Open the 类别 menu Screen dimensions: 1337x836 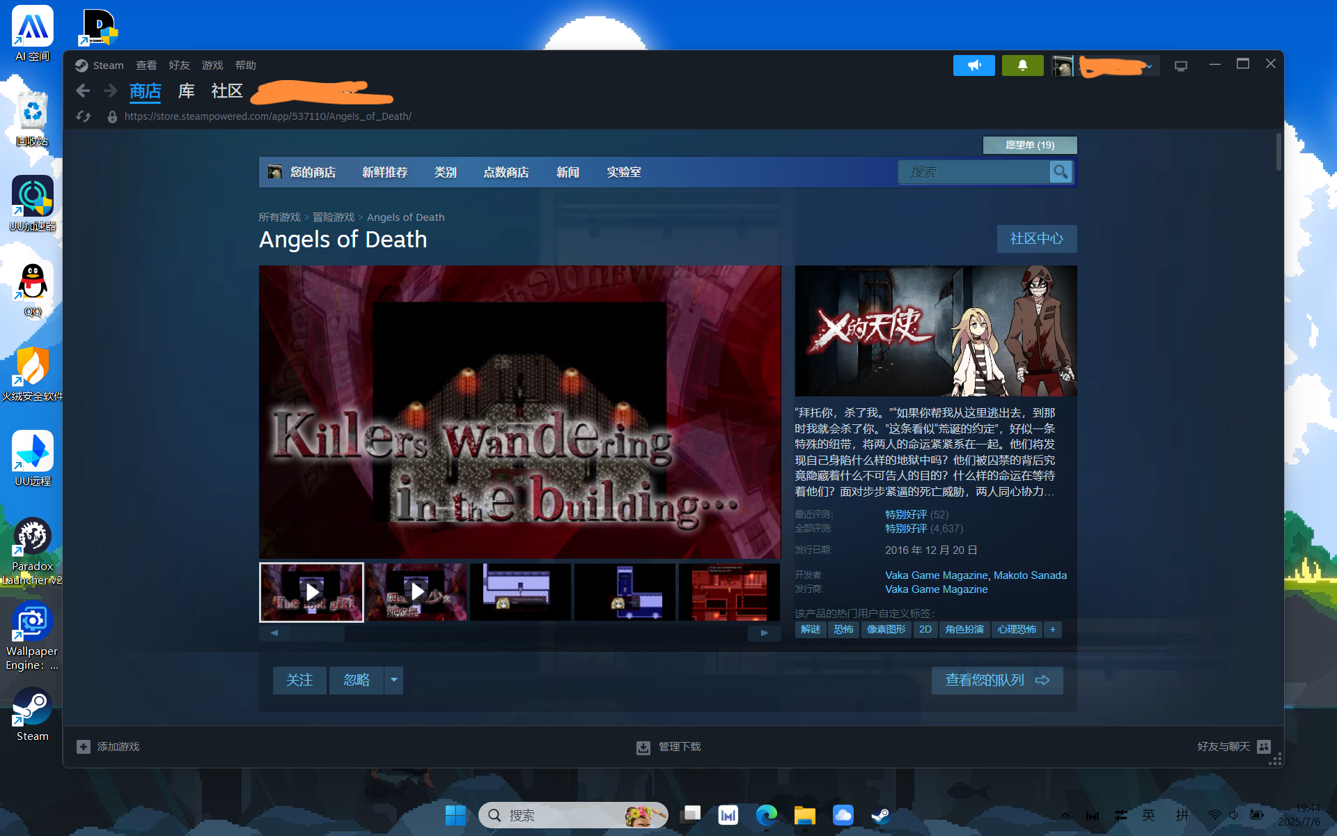coord(446,172)
